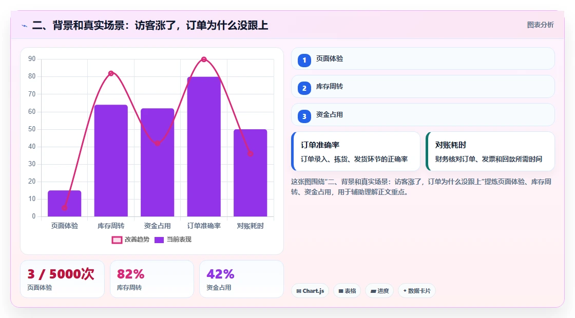Click the 库存周转 bar in the chart
The width and height of the screenshot is (575, 318).
[111, 161]
